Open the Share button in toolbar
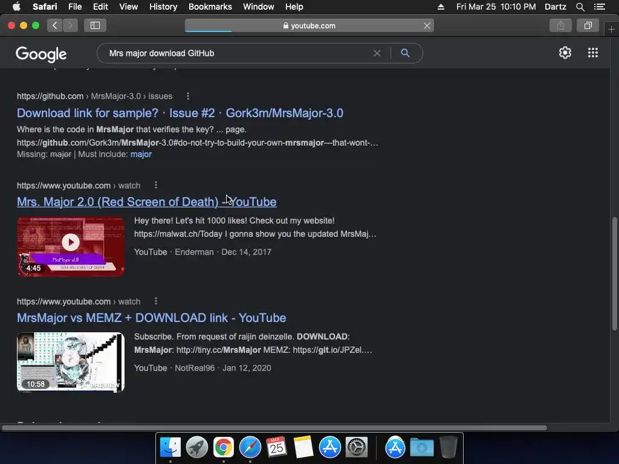 click(x=560, y=25)
